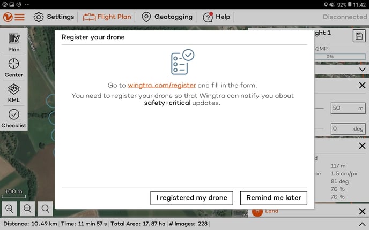Open the KML import tool
This screenshot has width=369, height=230.
point(13,93)
